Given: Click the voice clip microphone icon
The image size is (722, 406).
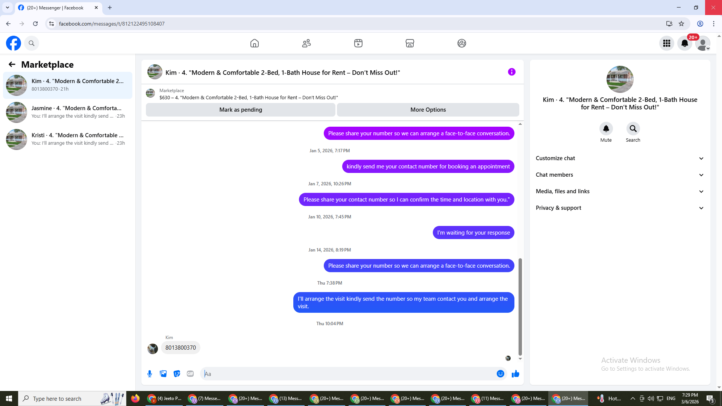Looking at the screenshot, I should coord(150,374).
